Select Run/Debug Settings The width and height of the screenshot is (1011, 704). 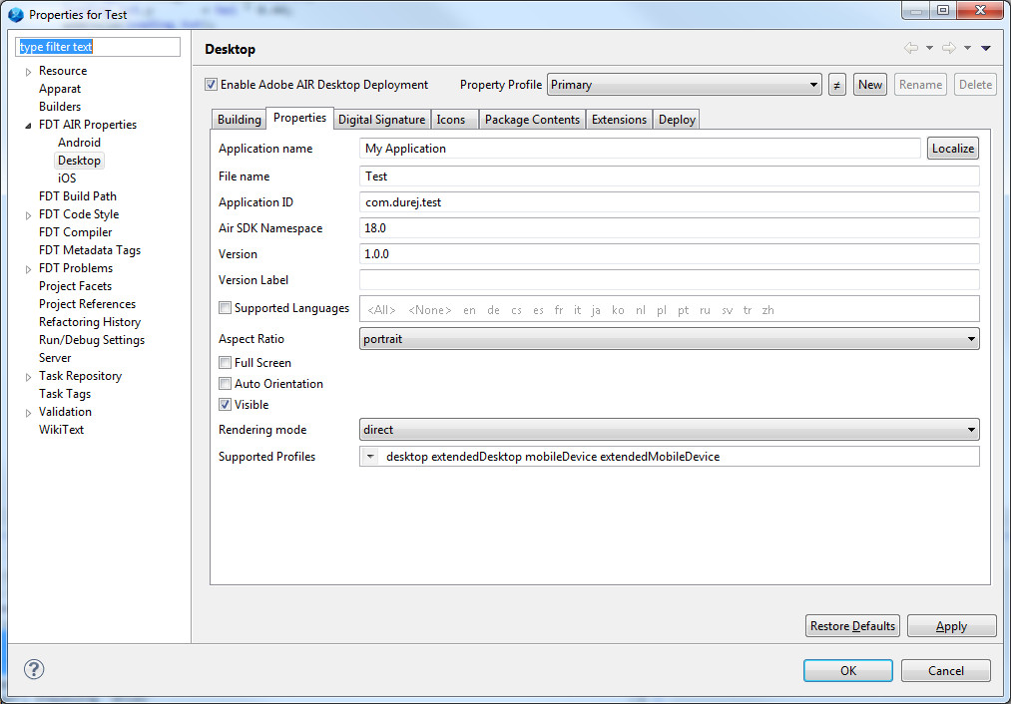(92, 340)
